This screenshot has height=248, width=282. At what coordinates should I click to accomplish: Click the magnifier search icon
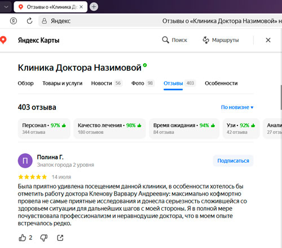[165, 40]
